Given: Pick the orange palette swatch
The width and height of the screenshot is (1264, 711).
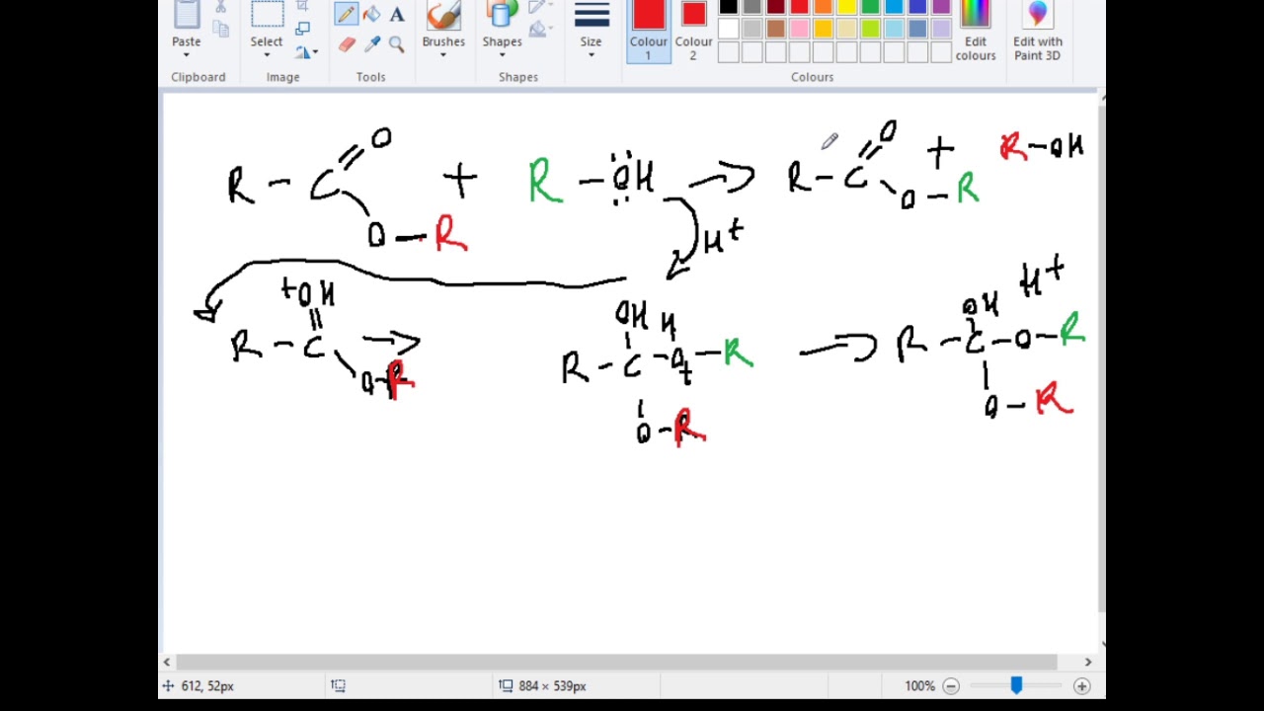Looking at the screenshot, I should [824, 7].
